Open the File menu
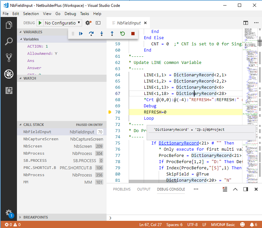The height and width of the screenshot is (228, 262). tap(6, 14)
